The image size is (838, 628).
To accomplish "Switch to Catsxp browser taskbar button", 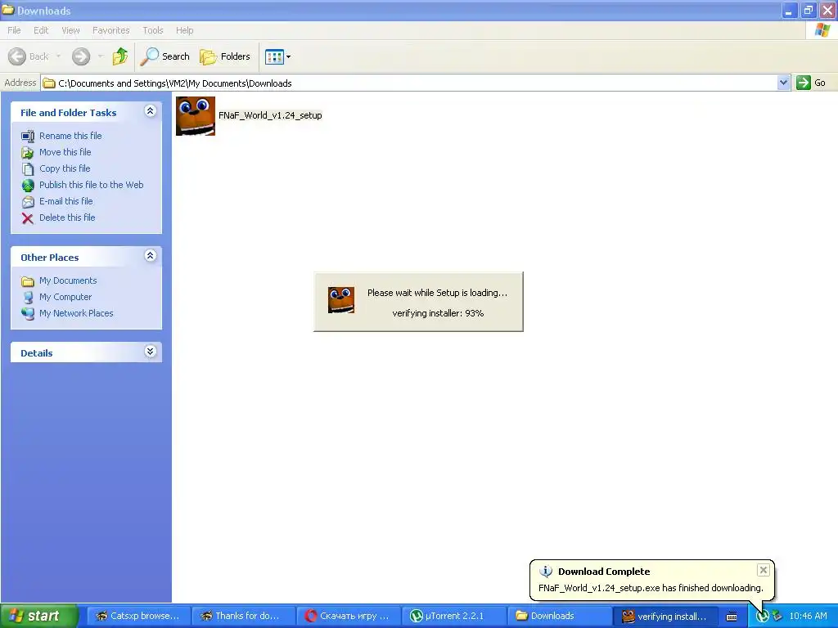I will point(137,617).
